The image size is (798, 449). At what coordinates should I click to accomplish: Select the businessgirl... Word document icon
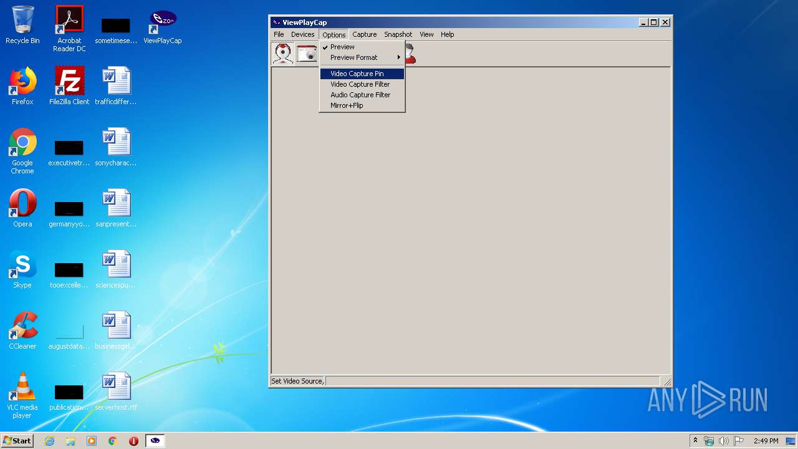point(116,331)
